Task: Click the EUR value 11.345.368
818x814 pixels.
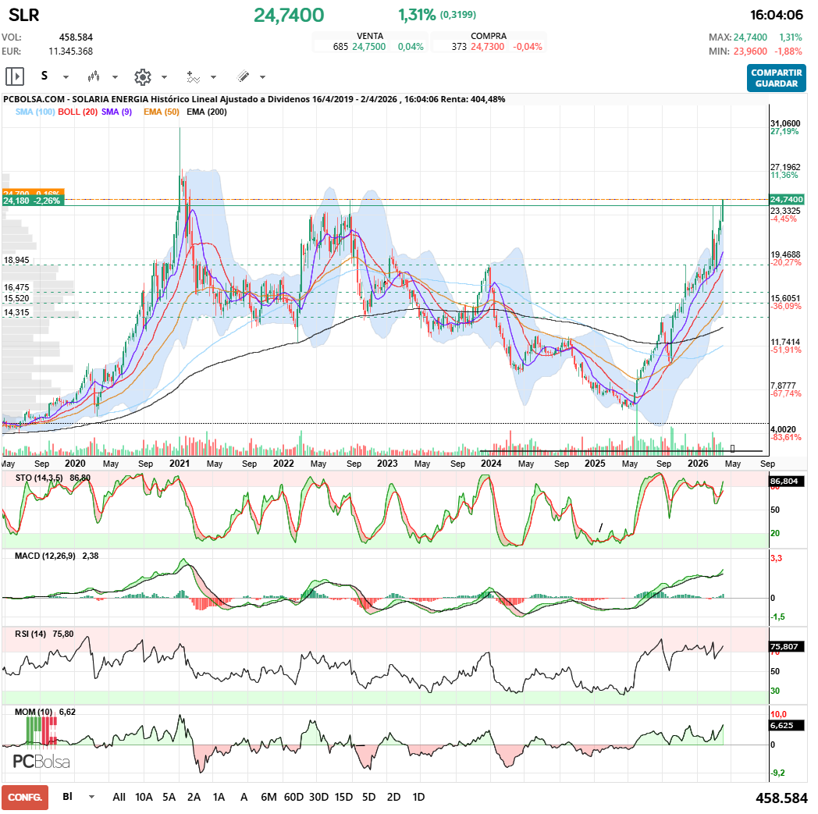Action: click(71, 51)
